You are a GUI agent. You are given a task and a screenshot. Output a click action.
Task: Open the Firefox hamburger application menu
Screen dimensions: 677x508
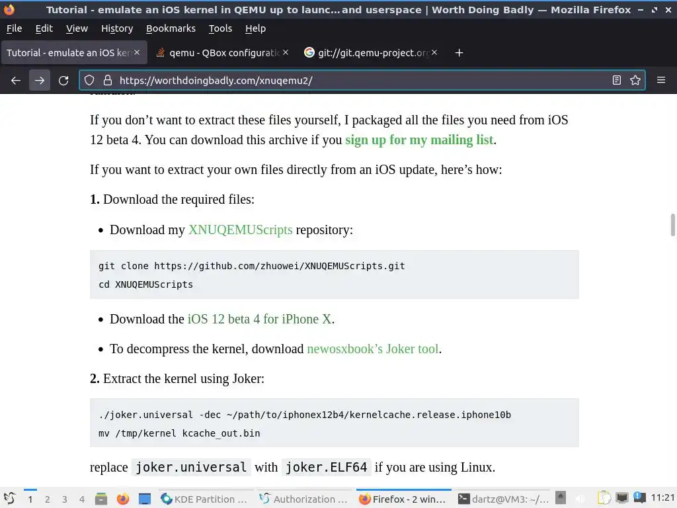661,80
